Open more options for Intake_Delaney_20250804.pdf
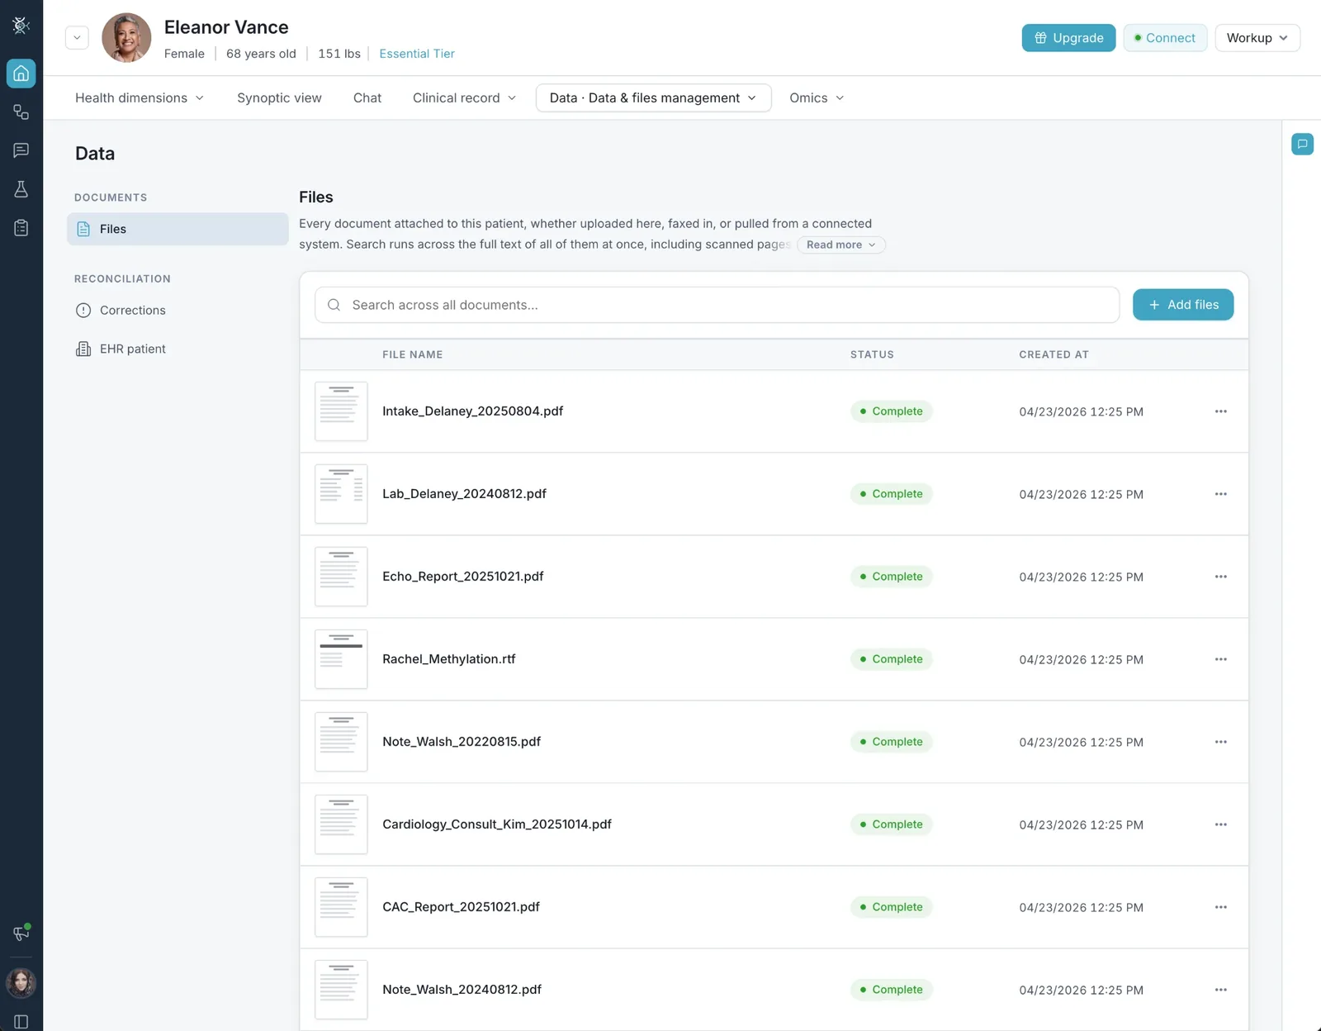1321x1031 pixels. click(x=1220, y=411)
